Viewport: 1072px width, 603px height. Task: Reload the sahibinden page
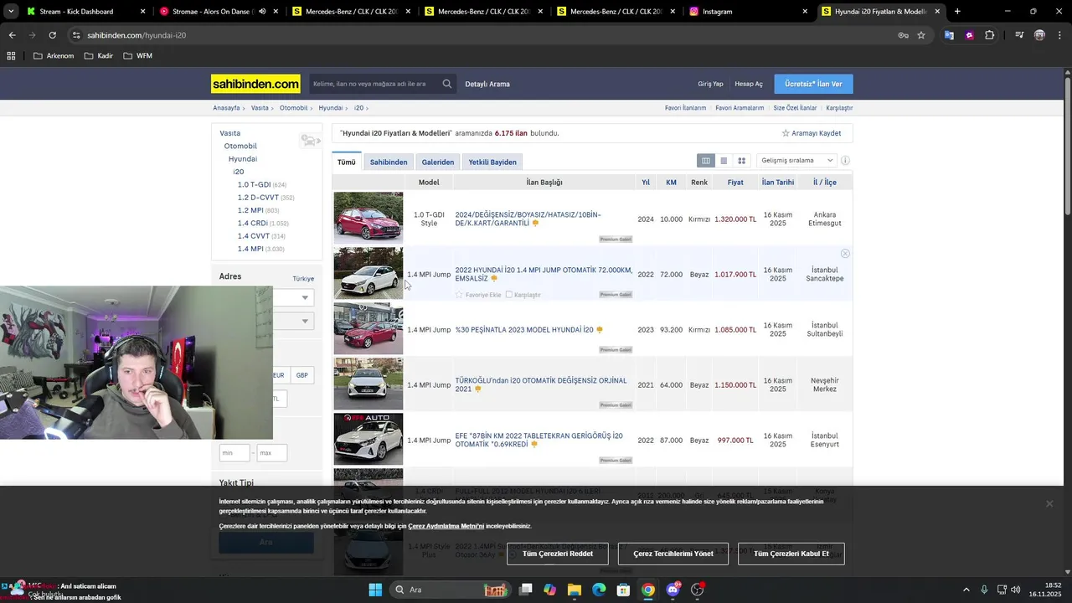(x=52, y=35)
